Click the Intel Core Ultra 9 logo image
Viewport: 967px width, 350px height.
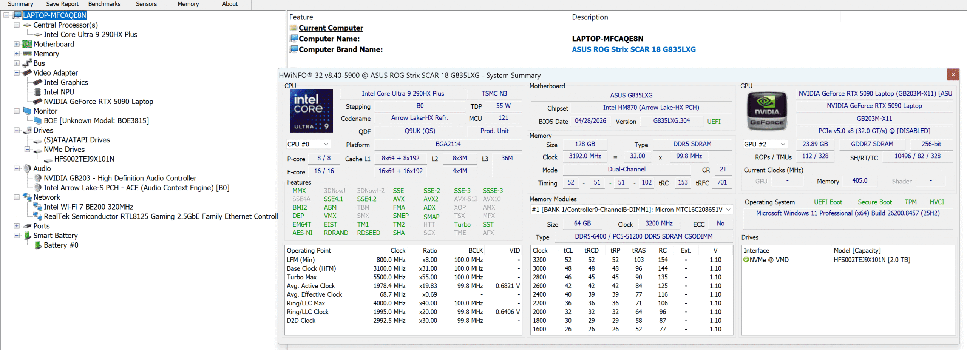point(311,111)
